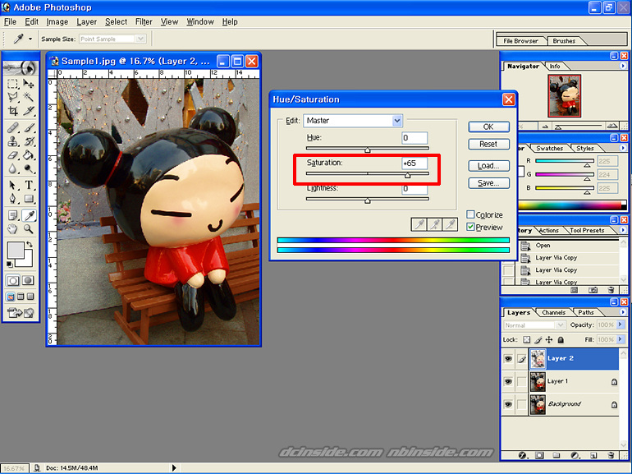Open the Edit Master dropdown
Viewport: 632px width, 474px height.
pyautogui.click(x=397, y=120)
